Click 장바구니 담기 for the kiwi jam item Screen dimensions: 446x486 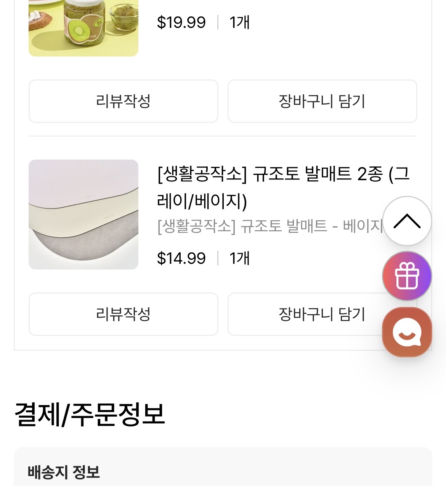[322, 101]
